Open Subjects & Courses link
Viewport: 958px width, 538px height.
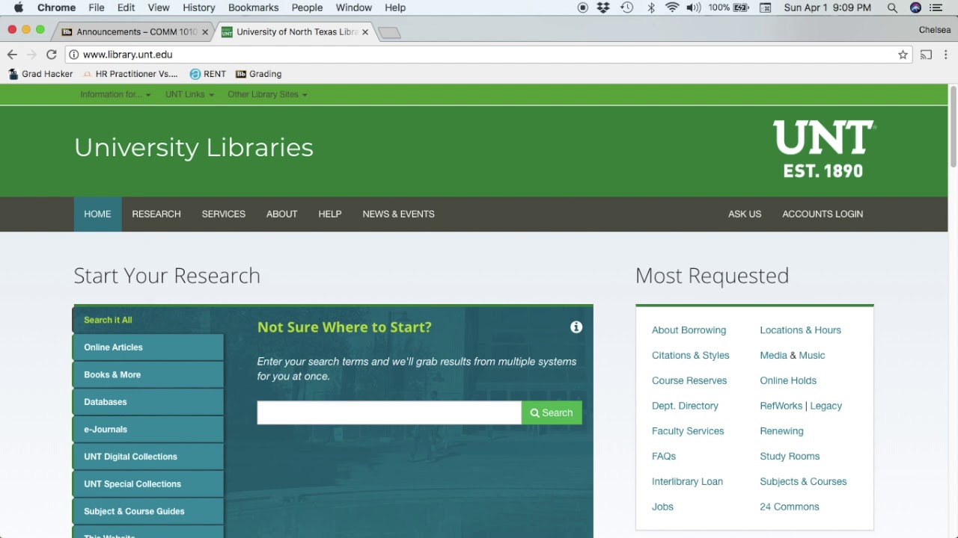[803, 482]
